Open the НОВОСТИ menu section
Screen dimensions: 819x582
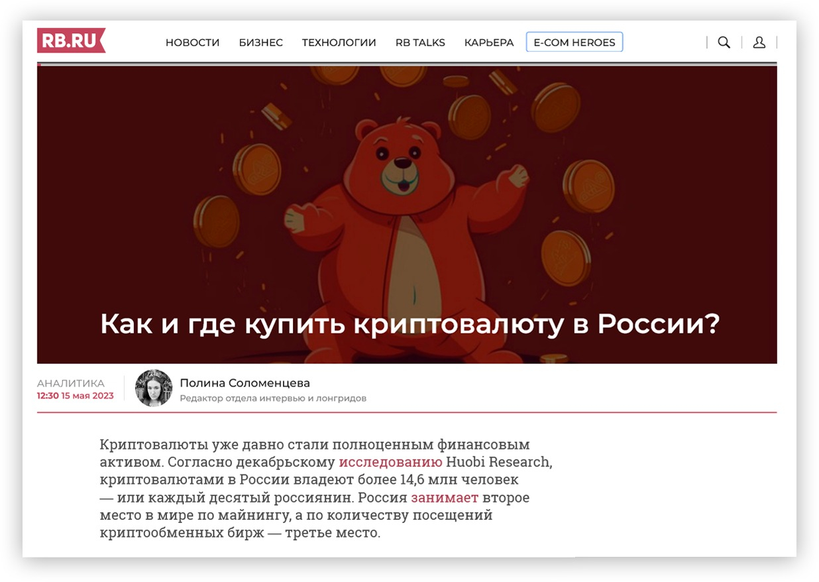point(192,42)
